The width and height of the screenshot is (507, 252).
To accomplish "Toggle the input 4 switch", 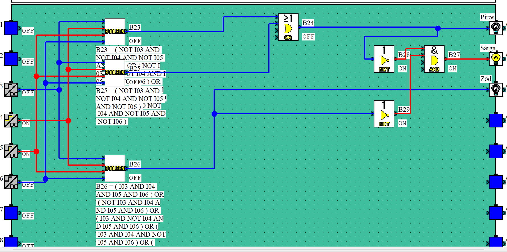I will point(11,121).
